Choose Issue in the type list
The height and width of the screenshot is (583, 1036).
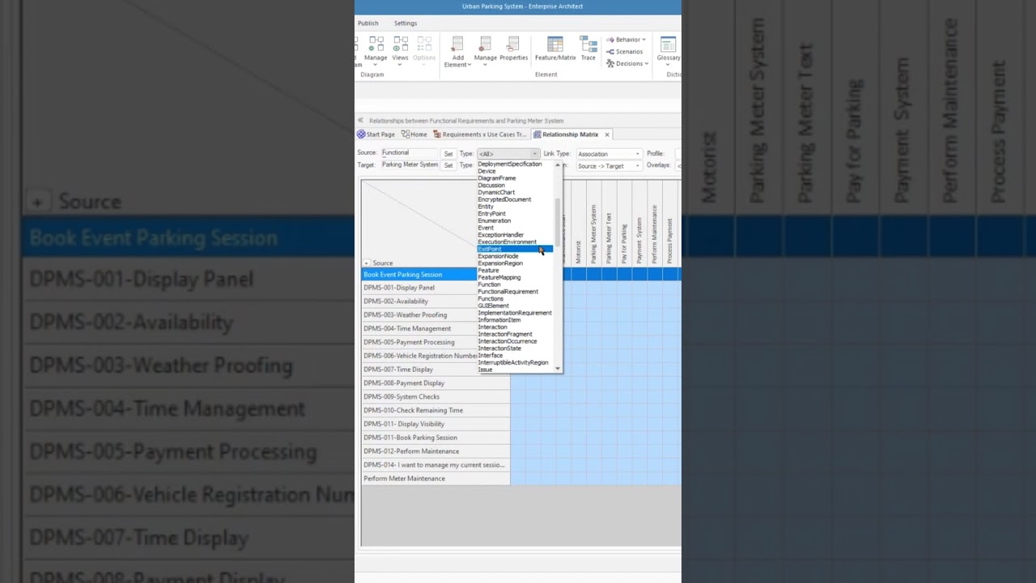pos(485,370)
